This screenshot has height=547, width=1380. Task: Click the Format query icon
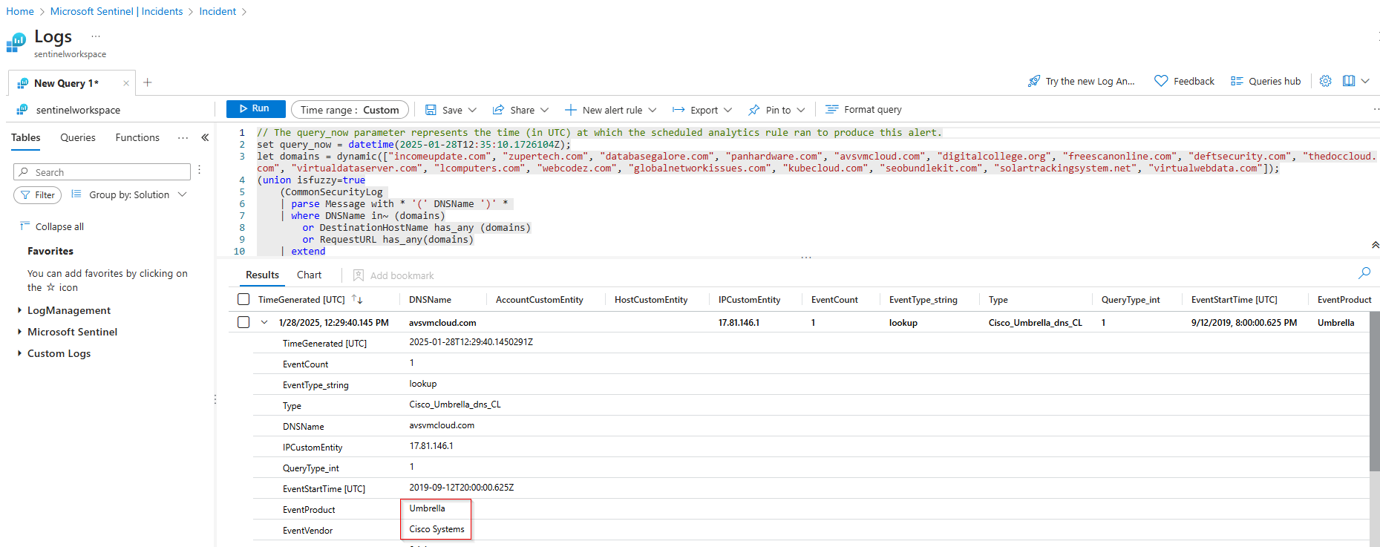pyautogui.click(x=832, y=110)
